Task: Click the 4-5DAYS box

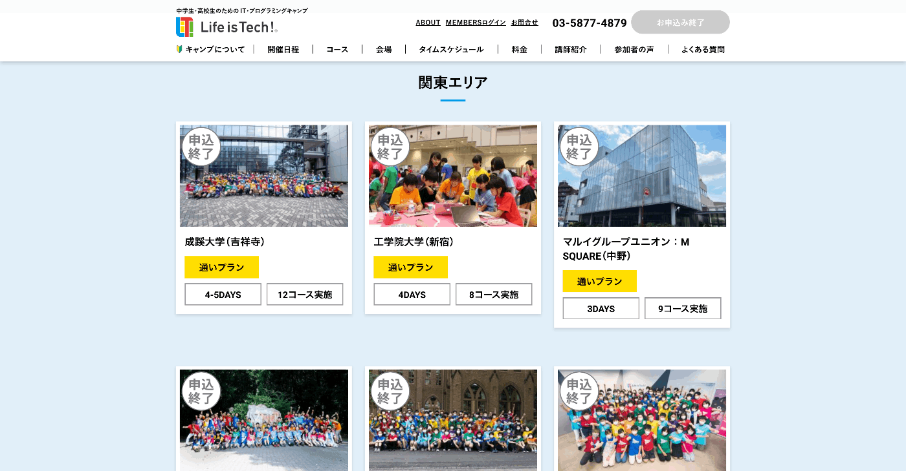Action: [x=223, y=294]
